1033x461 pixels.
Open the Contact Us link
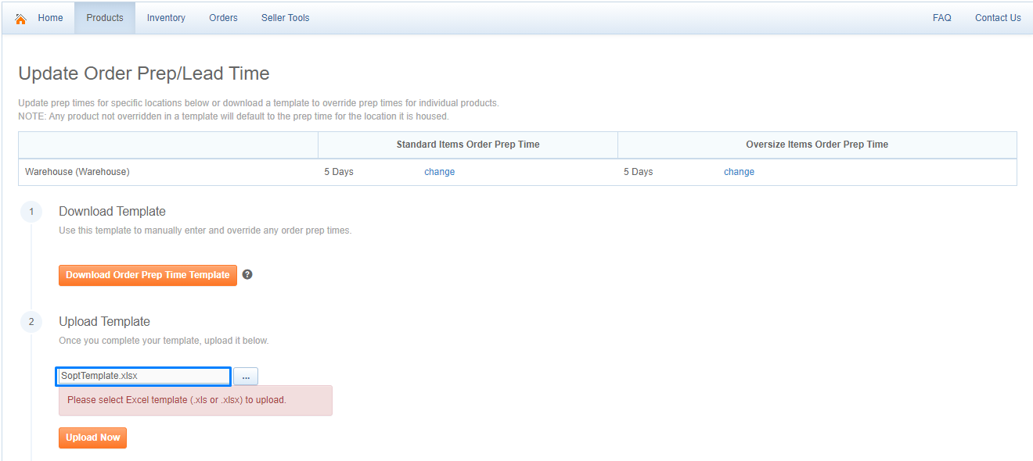[x=998, y=18]
